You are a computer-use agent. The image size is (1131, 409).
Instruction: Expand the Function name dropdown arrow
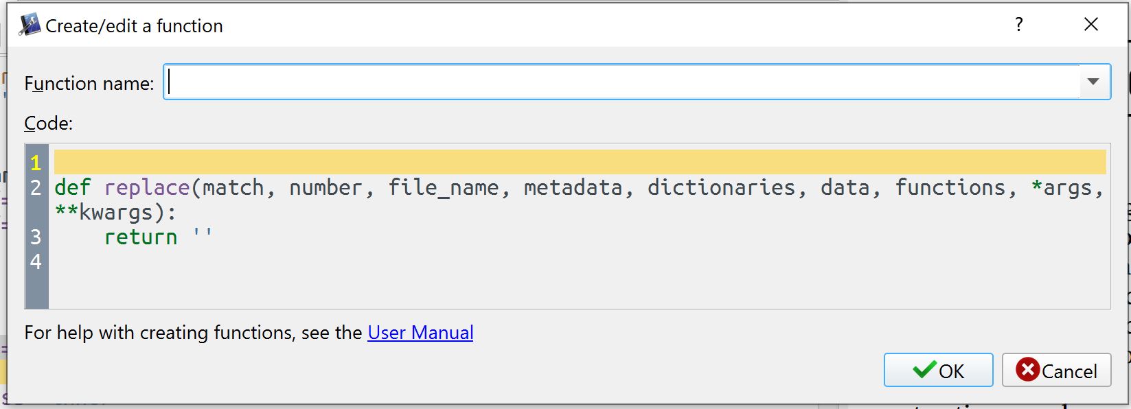[1093, 82]
